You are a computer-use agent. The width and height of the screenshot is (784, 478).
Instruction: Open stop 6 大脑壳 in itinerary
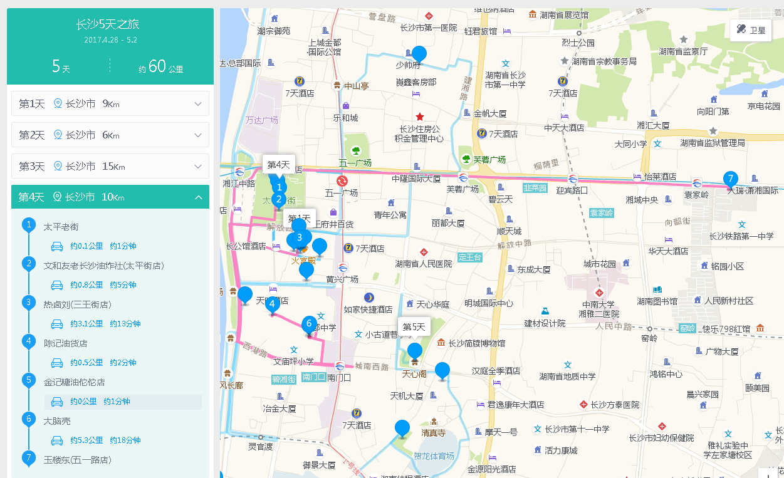click(57, 420)
